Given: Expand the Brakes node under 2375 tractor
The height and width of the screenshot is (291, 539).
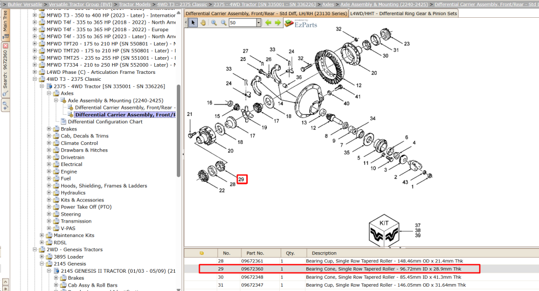Looking at the screenshot, I should pyautogui.click(x=49, y=129).
